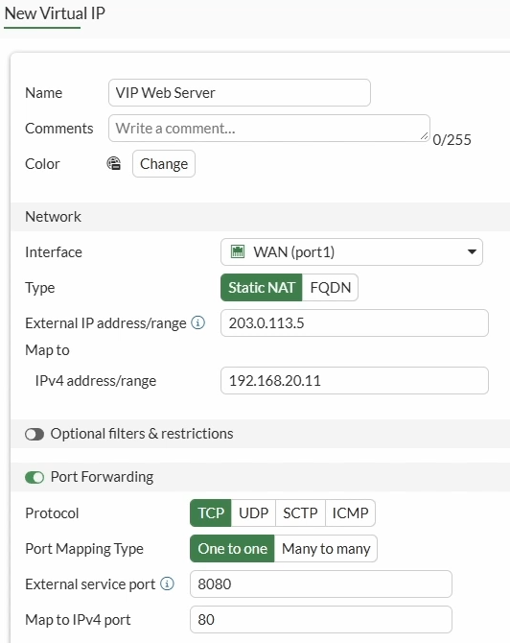Image resolution: width=510 pixels, height=643 pixels.
Task: Select Static NAT type
Action: [x=262, y=288]
